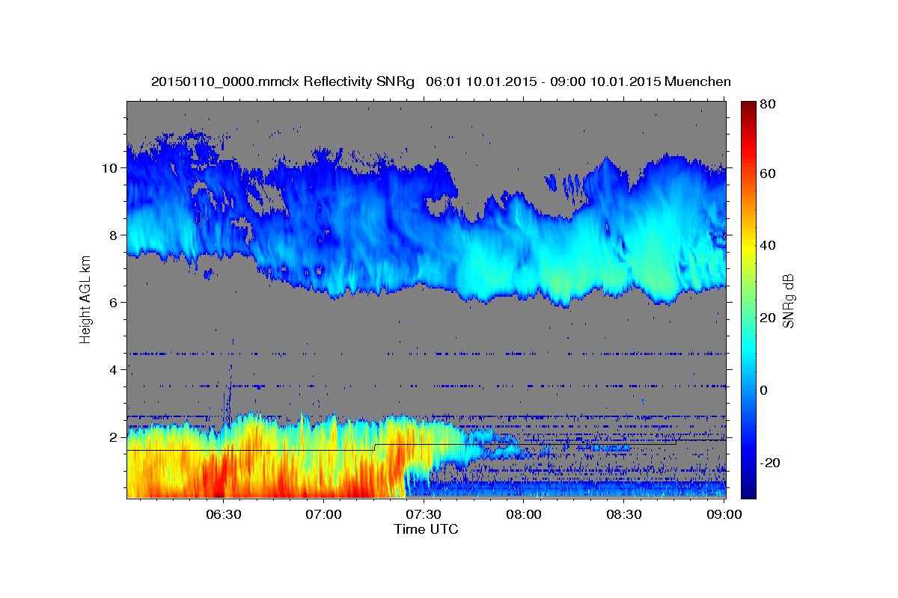Select the 'Time UTC' x-axis label
Viewport: 898px width, 598px height.
(426, 529)
